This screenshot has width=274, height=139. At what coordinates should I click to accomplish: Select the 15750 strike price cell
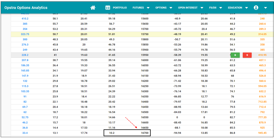tap(145, 34)
